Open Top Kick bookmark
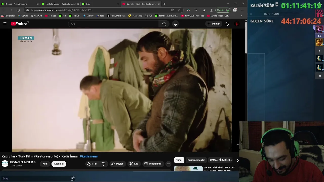 click(75, 16)
